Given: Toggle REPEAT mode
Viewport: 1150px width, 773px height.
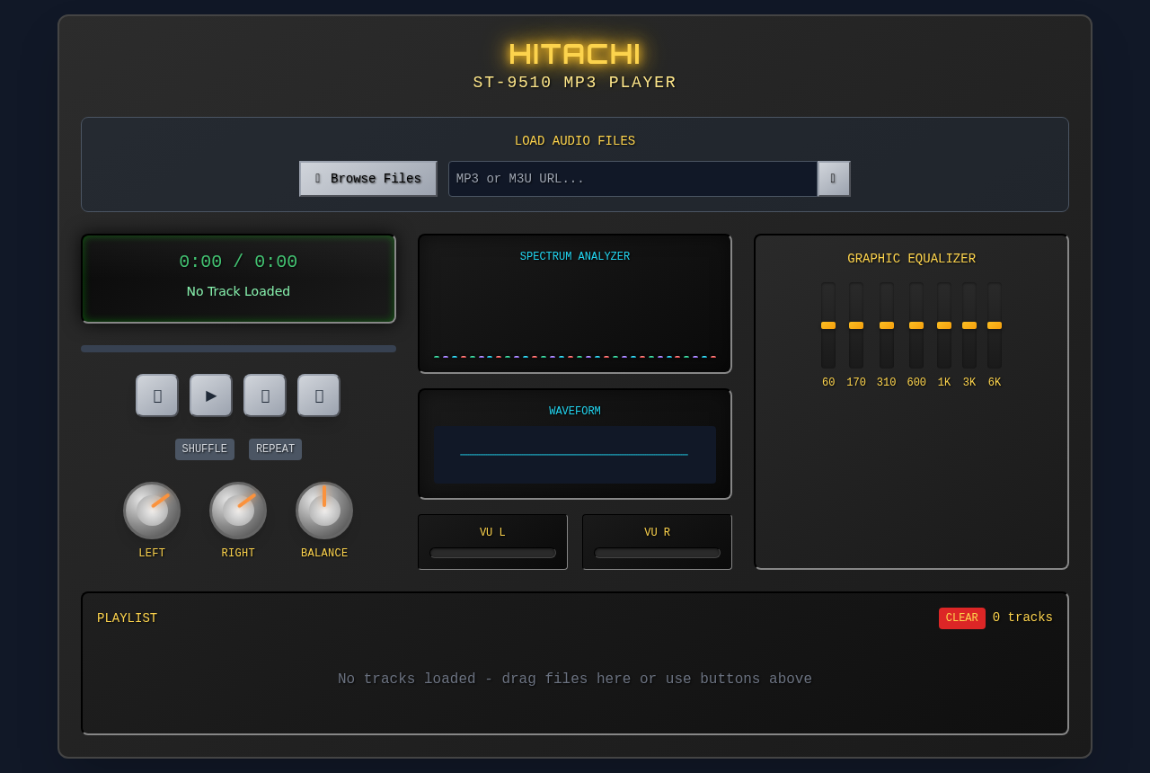Looking at the screenshot, I should click(x=275, y=449).
